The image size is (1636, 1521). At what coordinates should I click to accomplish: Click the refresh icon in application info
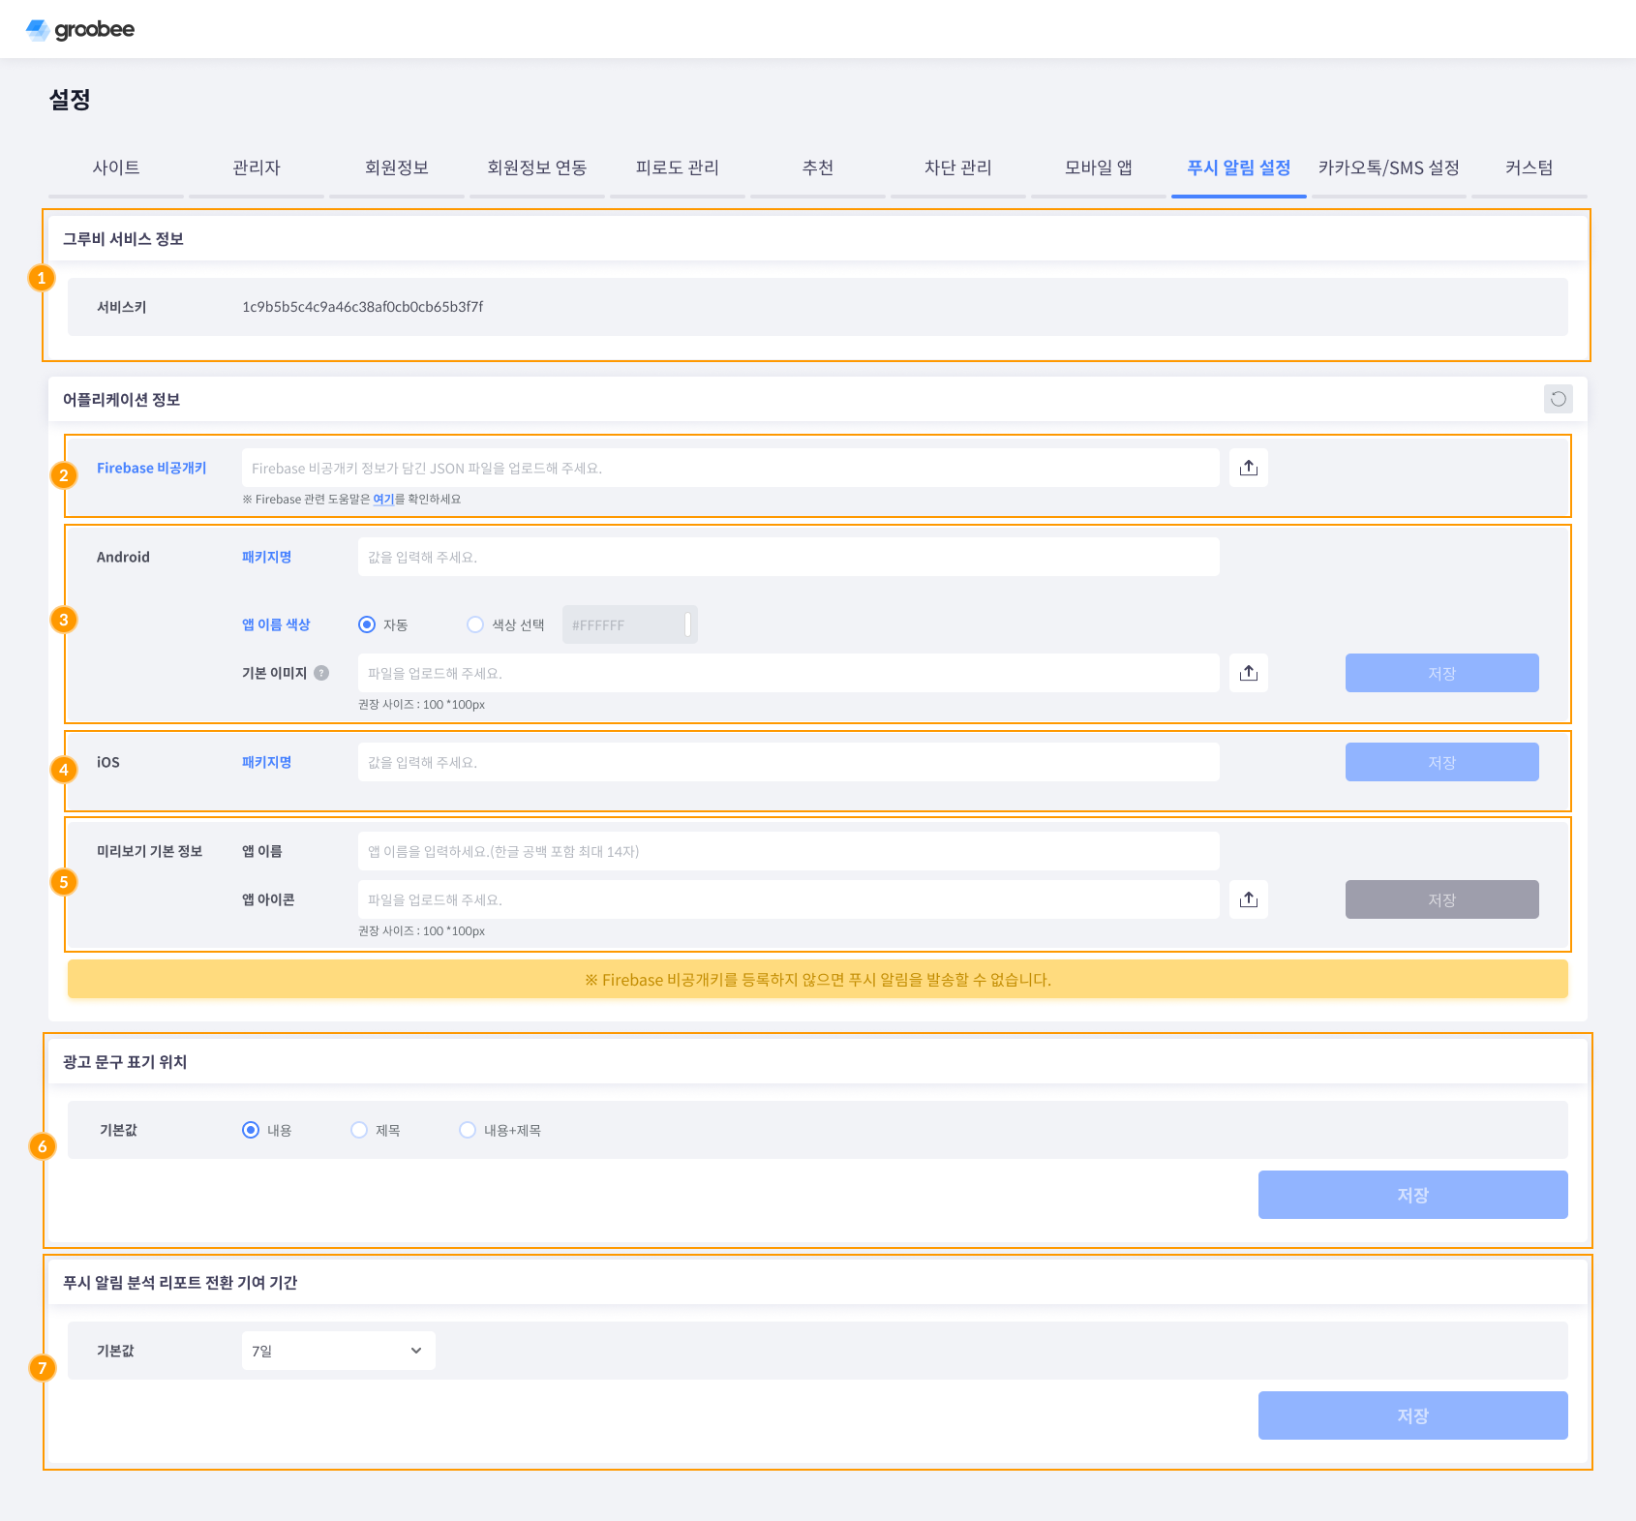pyautogui.click(x=1558, y=399)
